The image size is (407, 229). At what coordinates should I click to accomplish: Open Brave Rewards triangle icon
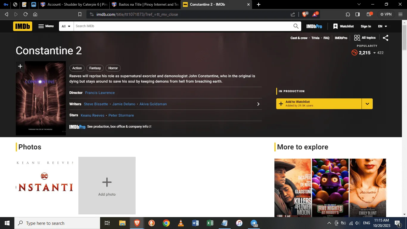[x=315, y=14]
